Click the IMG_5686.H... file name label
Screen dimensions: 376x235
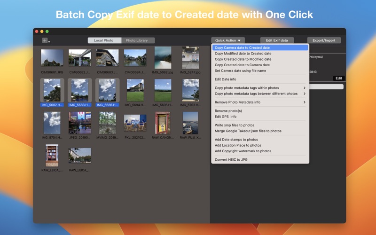pos(108,105)
